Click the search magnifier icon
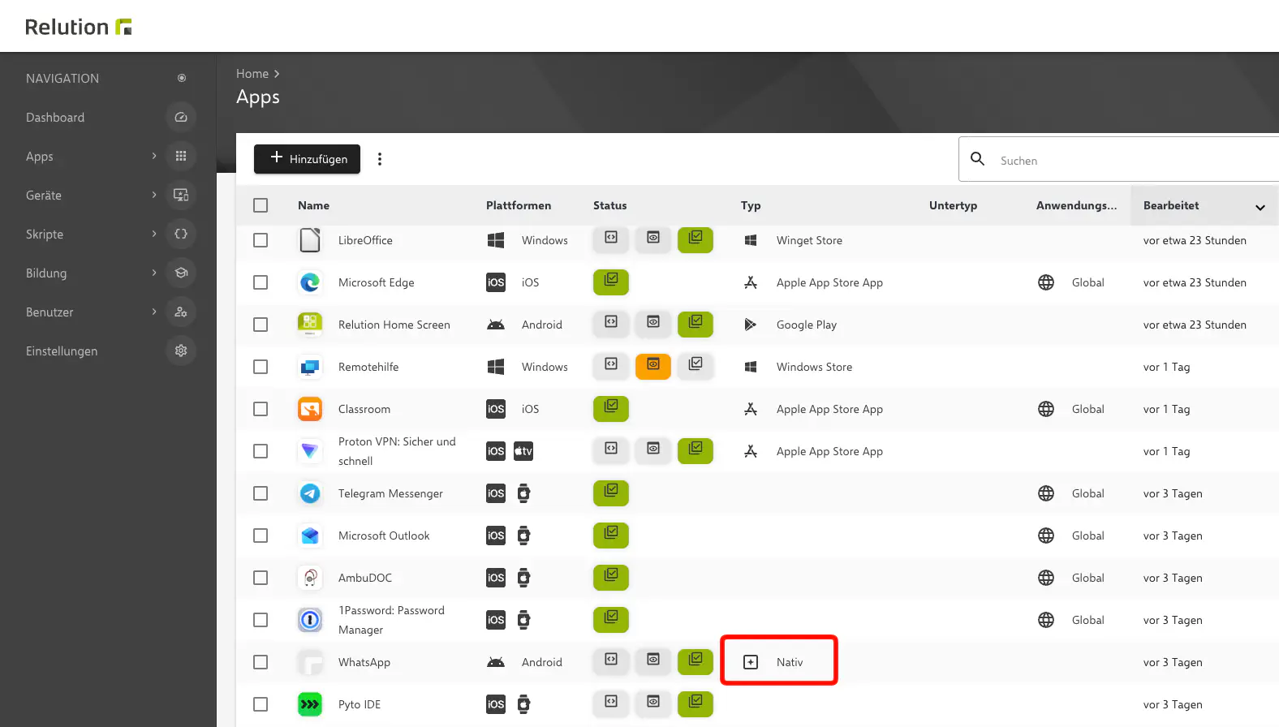This screenshot has height=727, width=1279. [x=978, y=159]
